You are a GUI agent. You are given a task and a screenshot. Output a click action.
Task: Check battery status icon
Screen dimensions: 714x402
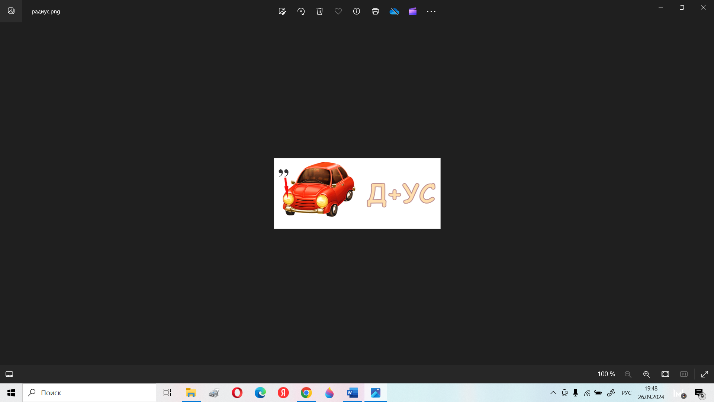click(x=598, y=393)
